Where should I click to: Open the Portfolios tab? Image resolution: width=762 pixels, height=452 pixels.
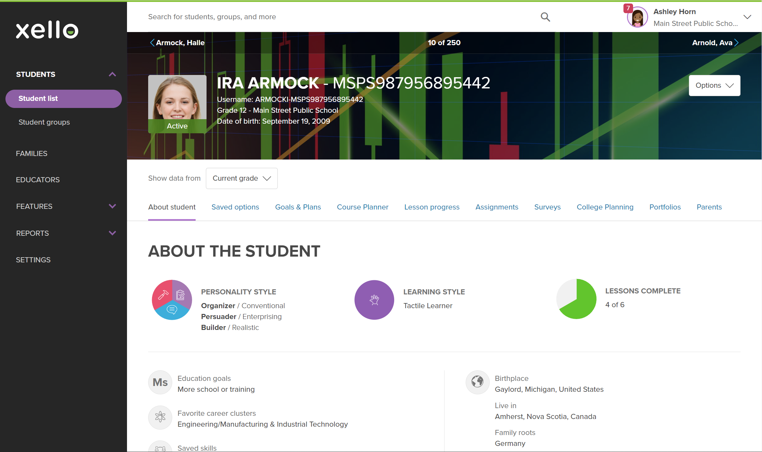[x=665, y=207]
